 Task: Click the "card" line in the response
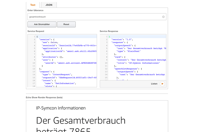pyautogui.click(x=120, y=57)
